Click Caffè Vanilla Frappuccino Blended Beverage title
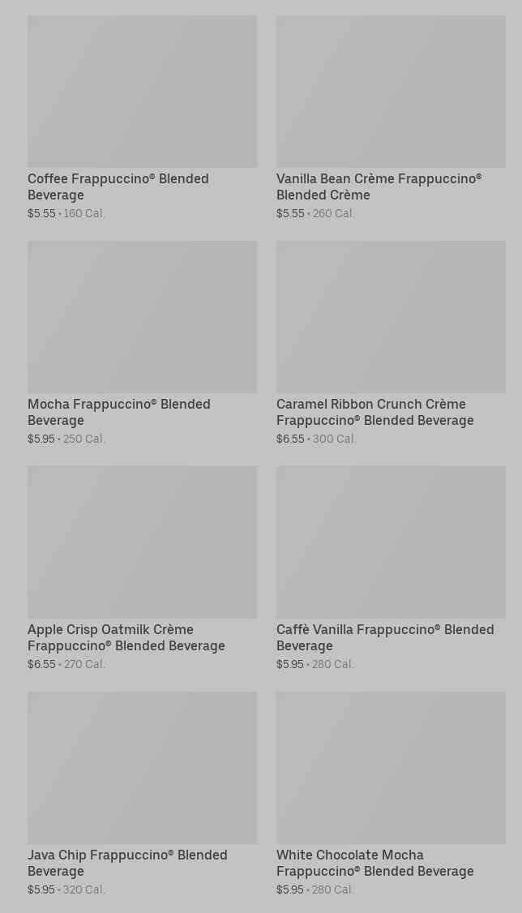This screenshot has width=522, height=913. 384,637
